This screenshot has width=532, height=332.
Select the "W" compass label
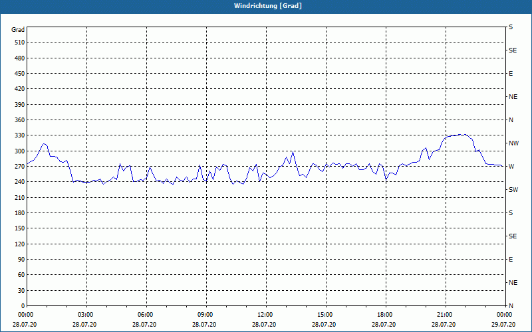511,167
